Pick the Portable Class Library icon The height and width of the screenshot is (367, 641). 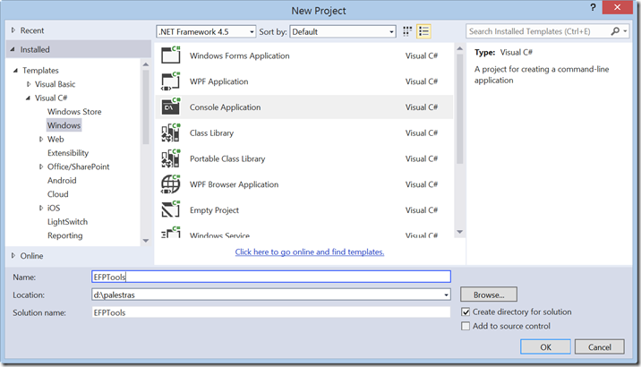(170, 158)
